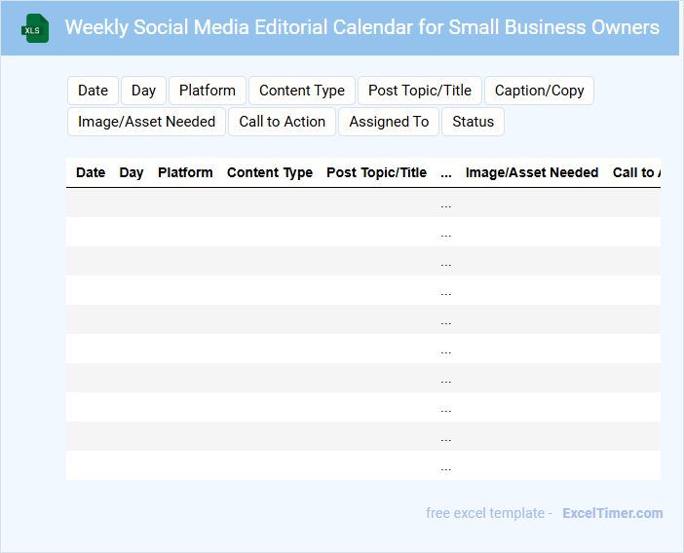Screen dimensions: 684x553
Task: Click the green XLS file icon
Action: point(36,28)
